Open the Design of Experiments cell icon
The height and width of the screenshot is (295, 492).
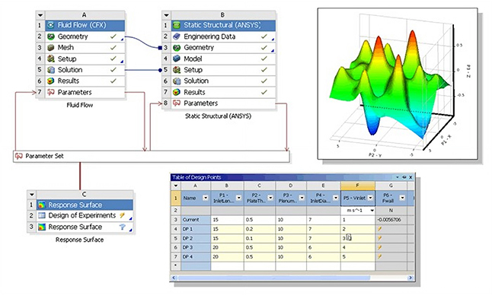pyautogui.click(x=42, y=215)
